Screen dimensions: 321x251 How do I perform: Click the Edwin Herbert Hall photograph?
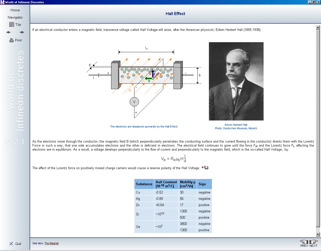click(236, 81)
